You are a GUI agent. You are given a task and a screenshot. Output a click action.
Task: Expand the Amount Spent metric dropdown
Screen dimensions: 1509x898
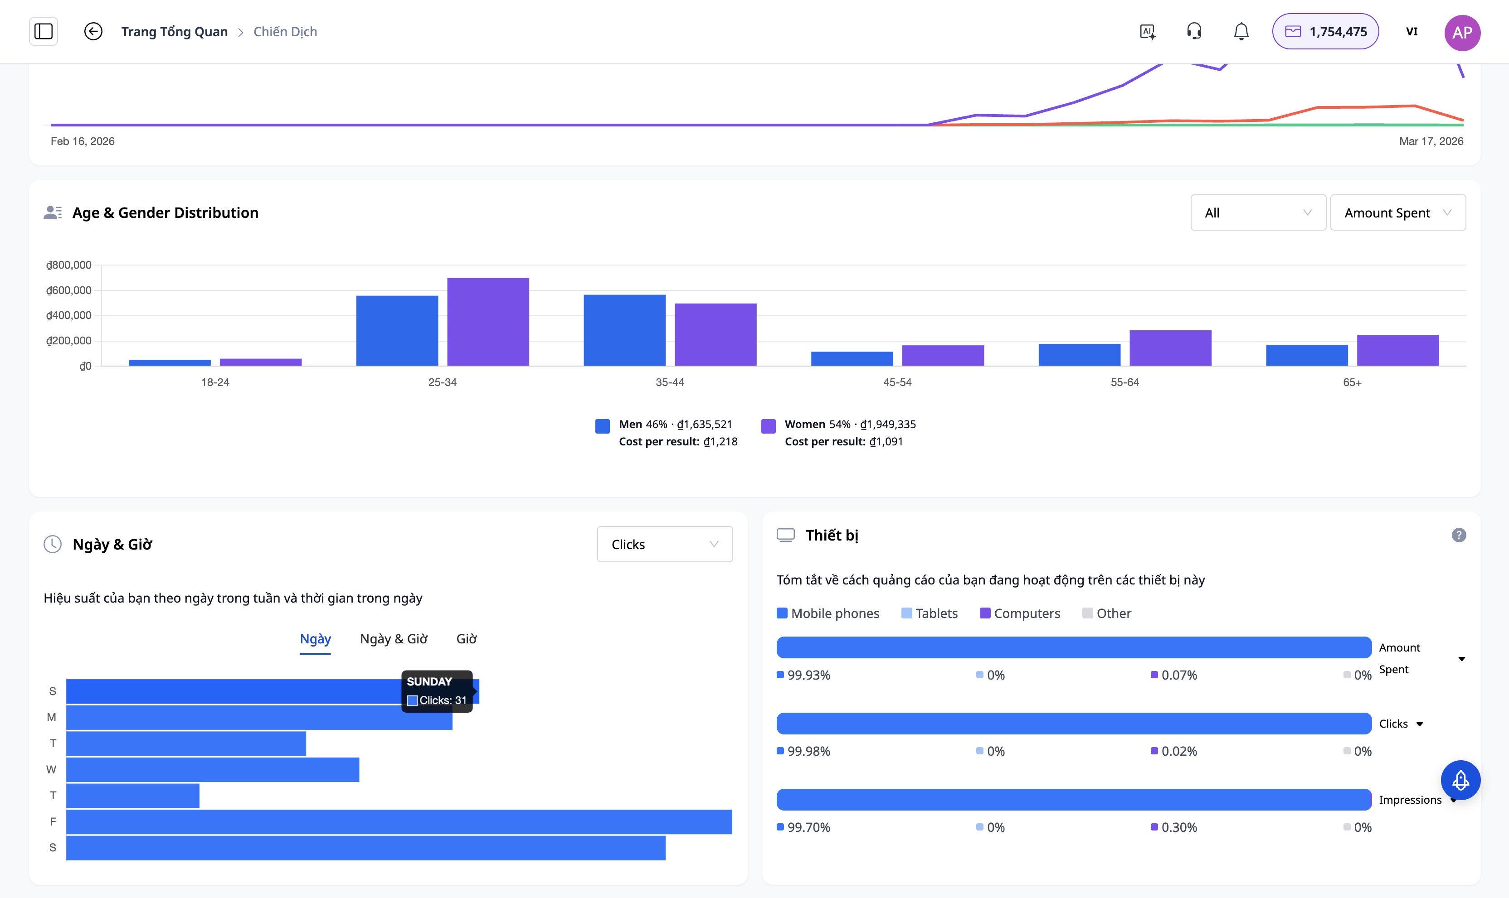point(1397,212)
